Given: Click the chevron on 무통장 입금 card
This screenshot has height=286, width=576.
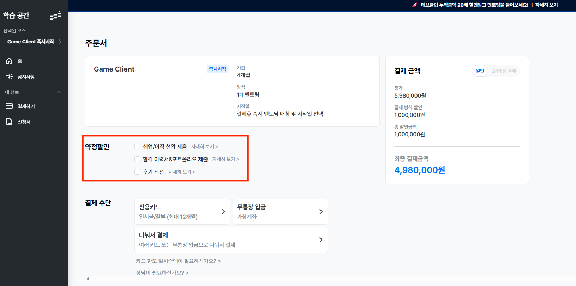Looking at the screenshot, I should click(321, 212).
